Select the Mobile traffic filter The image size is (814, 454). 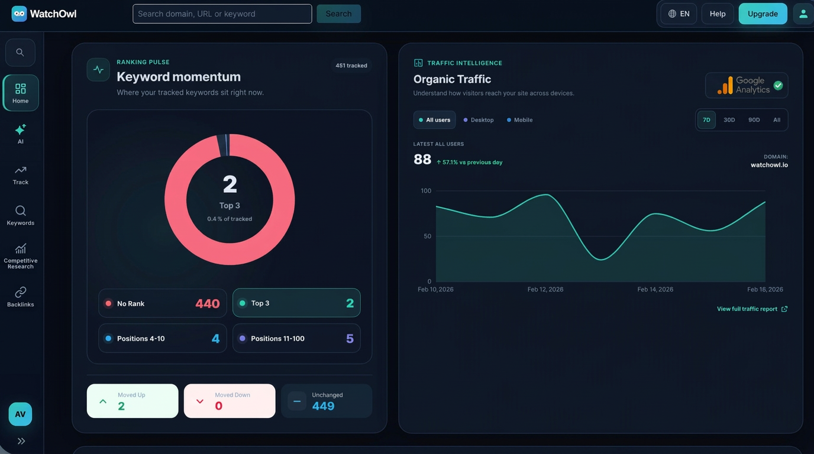point(520,120)
